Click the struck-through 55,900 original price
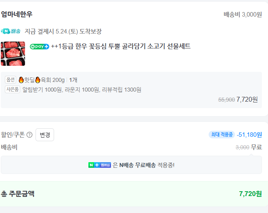Screen dimensions: 268x213 pos(226,100)
